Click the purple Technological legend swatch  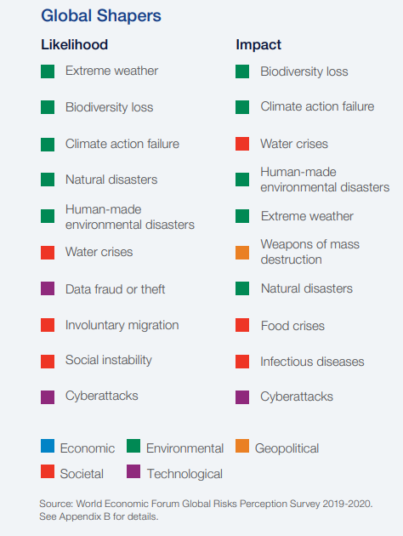click(133, 471)
